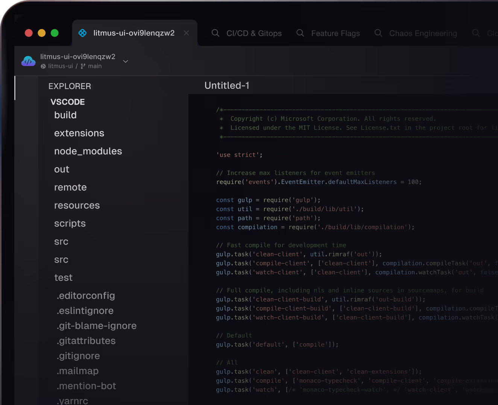
Task: Expand the workspace dropdown chevron
Action: pyautogui.click(x=126, y=61)
